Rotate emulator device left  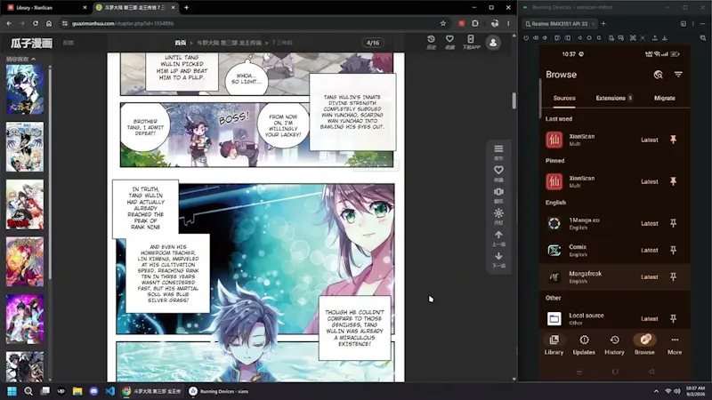tap(558, 38)
